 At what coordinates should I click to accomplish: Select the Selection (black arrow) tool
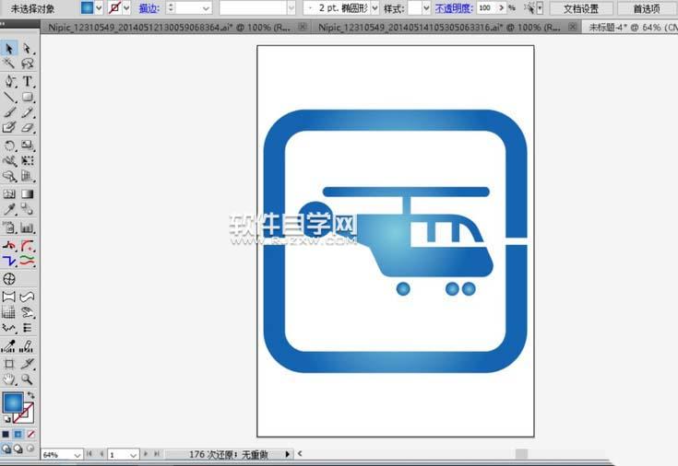9,48
